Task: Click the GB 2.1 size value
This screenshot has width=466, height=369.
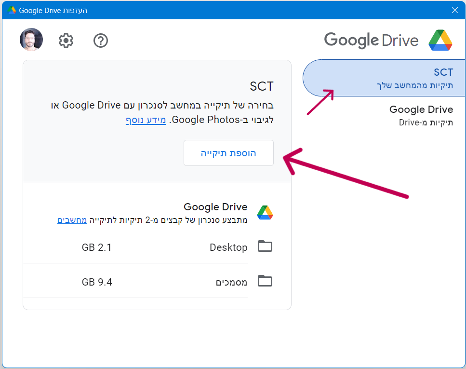Action: click(96, 247)
